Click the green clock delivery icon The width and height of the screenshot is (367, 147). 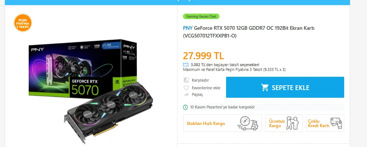coord(186,107)
